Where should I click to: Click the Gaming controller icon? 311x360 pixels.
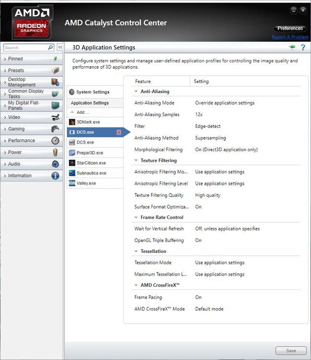55,129
